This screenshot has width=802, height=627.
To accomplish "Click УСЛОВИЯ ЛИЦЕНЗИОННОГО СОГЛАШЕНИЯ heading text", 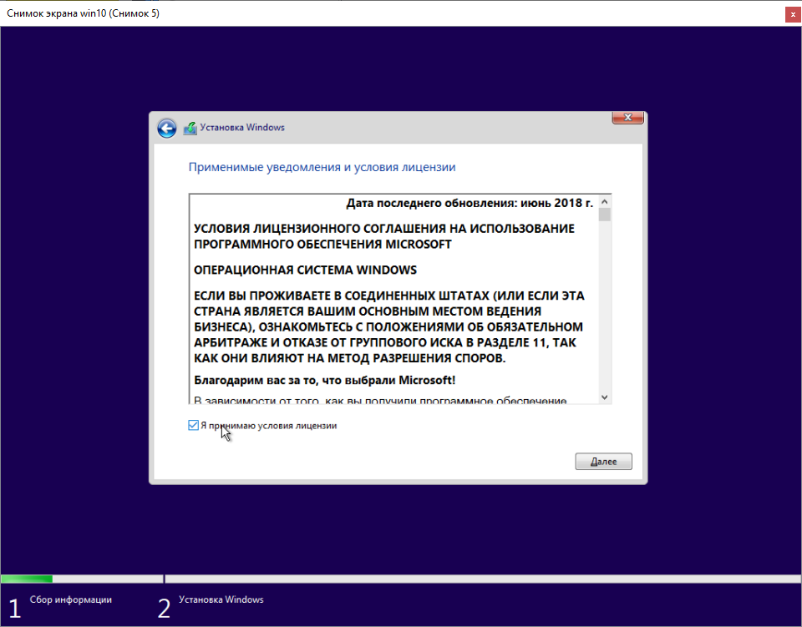I will pos(384,236).
